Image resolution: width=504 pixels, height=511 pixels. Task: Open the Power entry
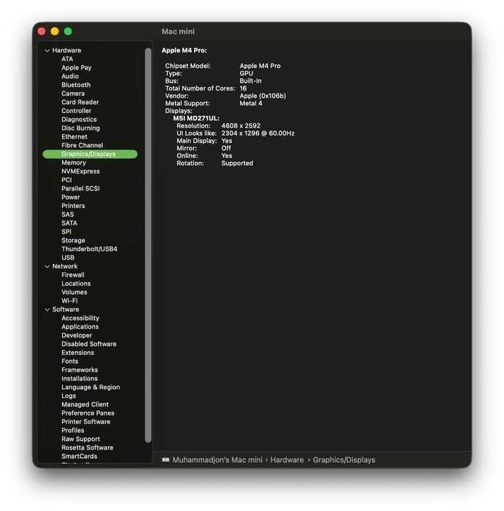click(x=70, y=197)
